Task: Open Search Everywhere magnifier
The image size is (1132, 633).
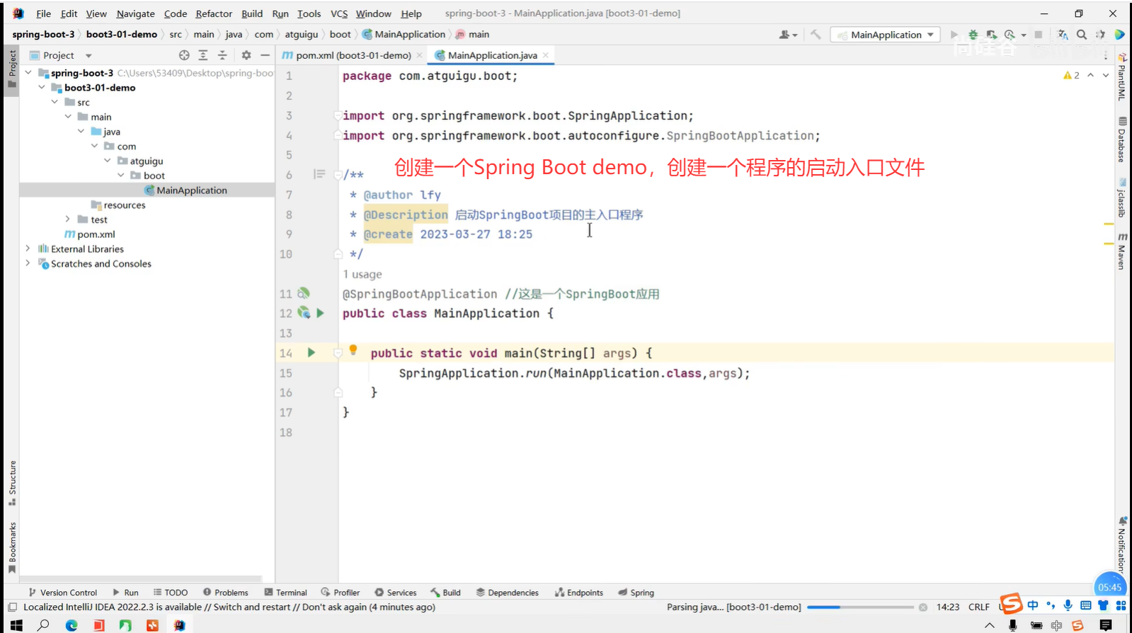Action: click(1082, 34)
